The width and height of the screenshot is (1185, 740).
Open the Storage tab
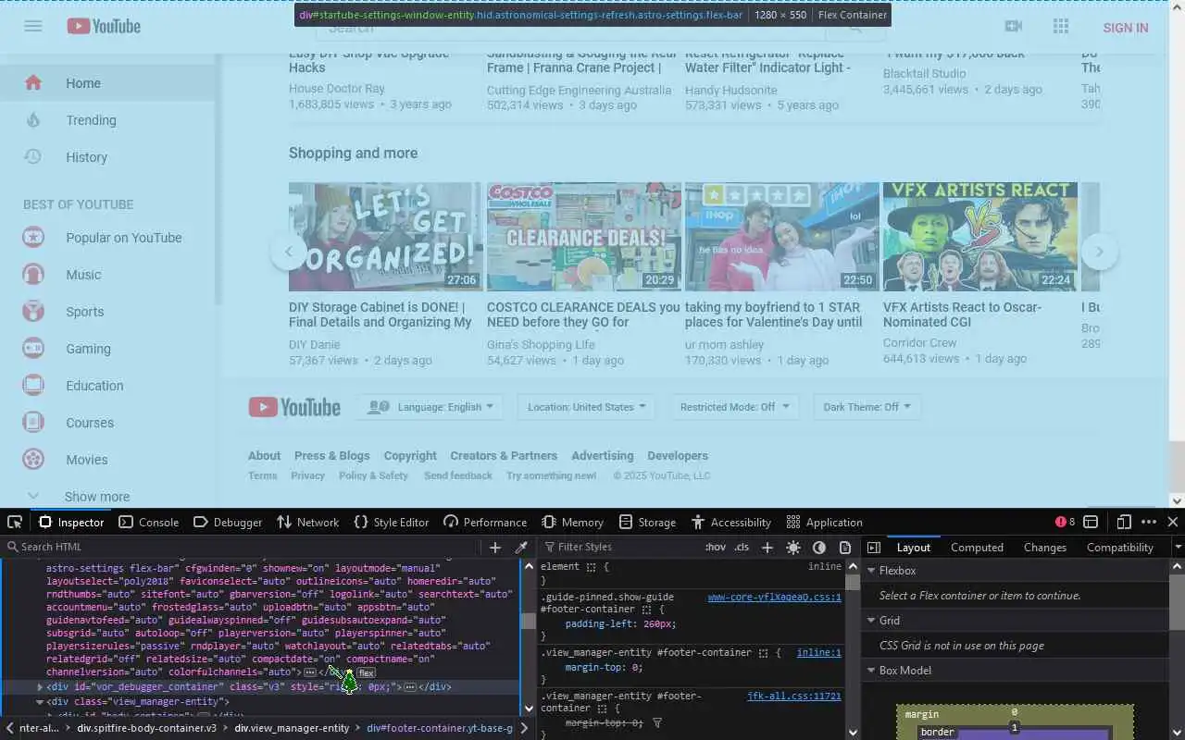tap(647, 522)
